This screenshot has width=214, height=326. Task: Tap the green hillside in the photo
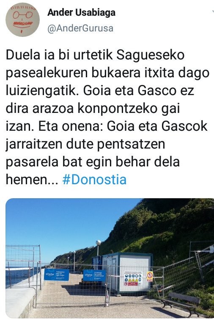pyautogui.click(x=166, y=229)
